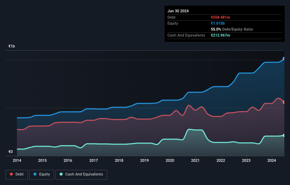Select the Equity endpoint marker on chart
The image size is (290, 185).
pos(284,58)
